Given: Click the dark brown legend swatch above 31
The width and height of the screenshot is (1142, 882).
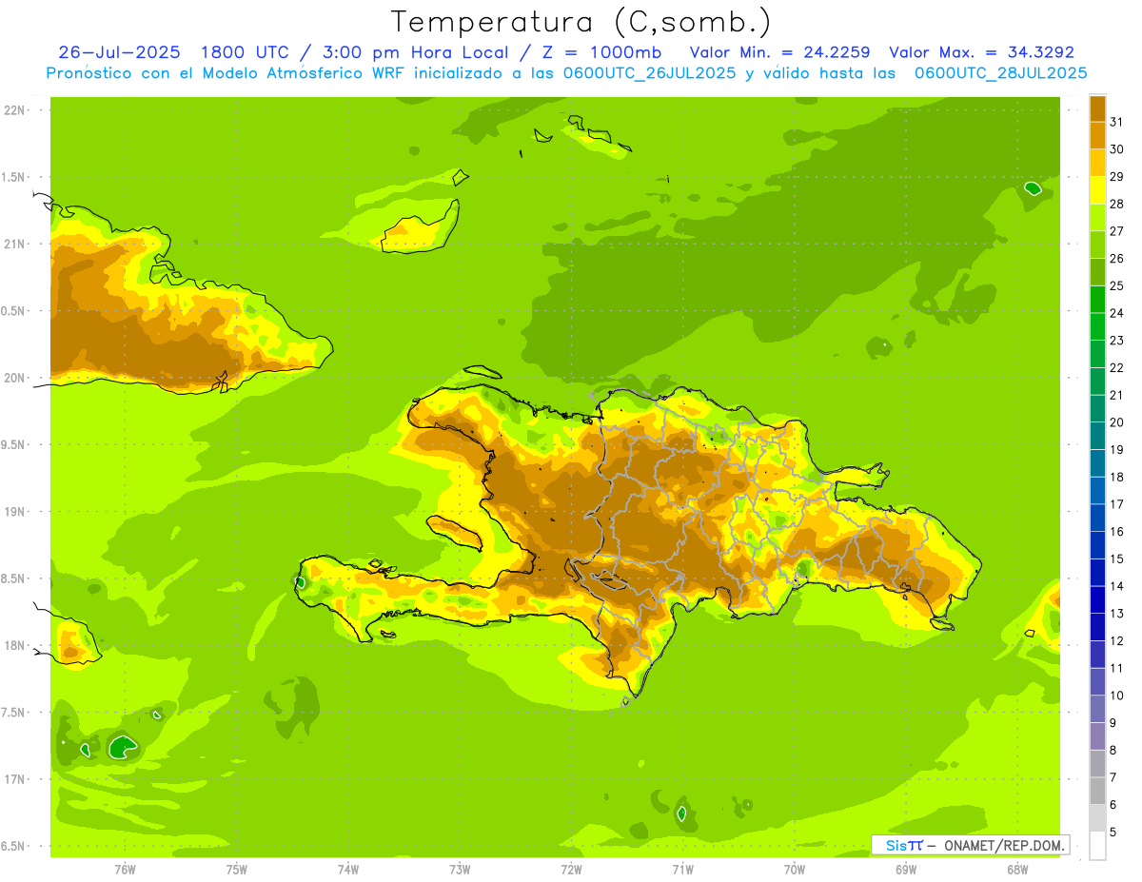Looking at the screenshot, I should (x=1097, y=108).
